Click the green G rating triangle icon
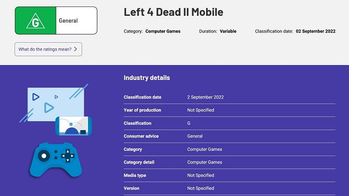Screen dimensions: 349x196 [x=35, y=21]
